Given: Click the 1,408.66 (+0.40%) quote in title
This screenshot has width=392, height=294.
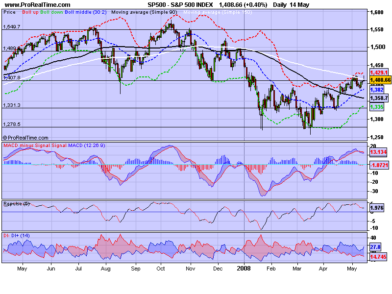Looking at the screenshot, I should click(243, 5).
